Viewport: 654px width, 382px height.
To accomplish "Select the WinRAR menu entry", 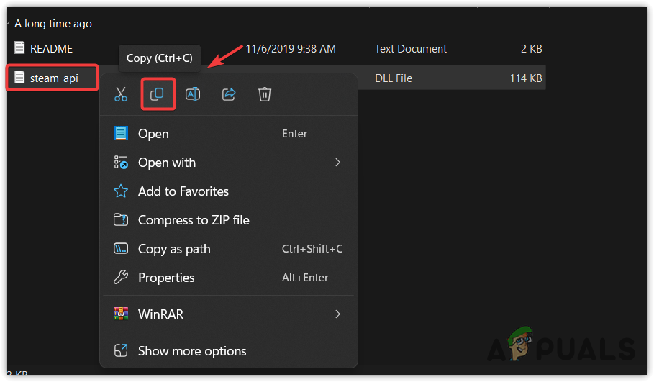I will point(229,314).
